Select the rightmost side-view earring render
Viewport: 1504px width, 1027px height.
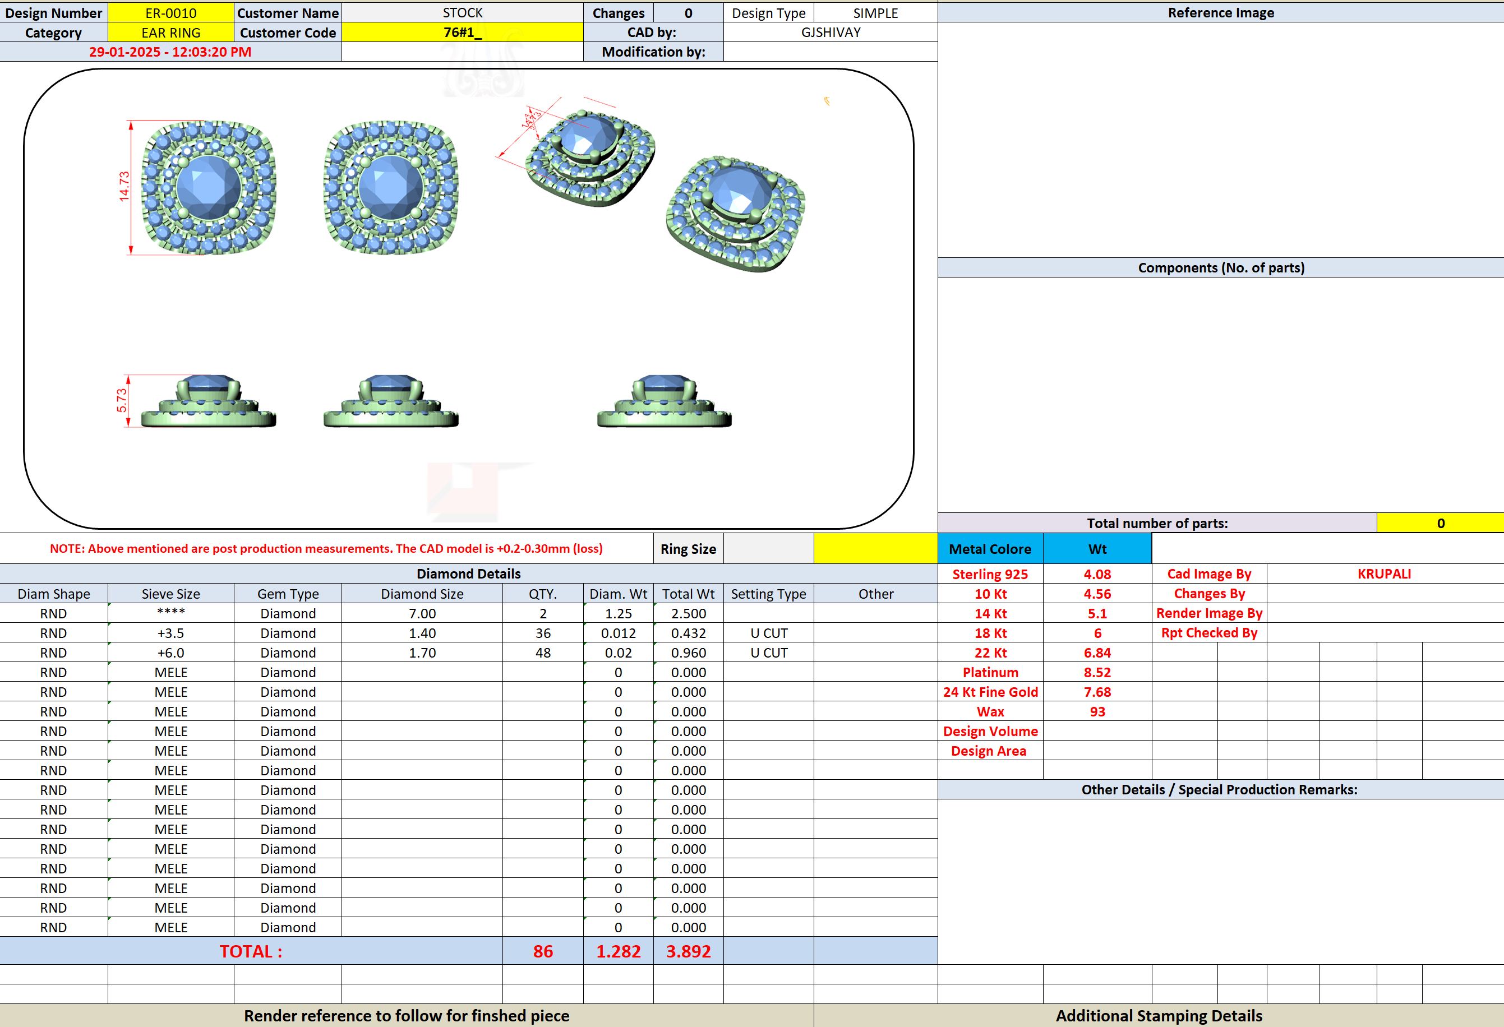coord(664,401)
